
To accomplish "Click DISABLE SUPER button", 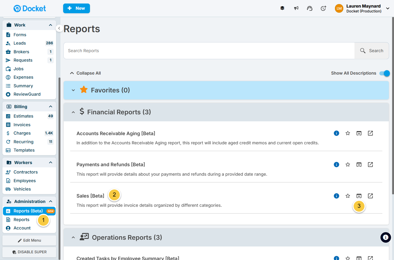I will pos(29,252).
